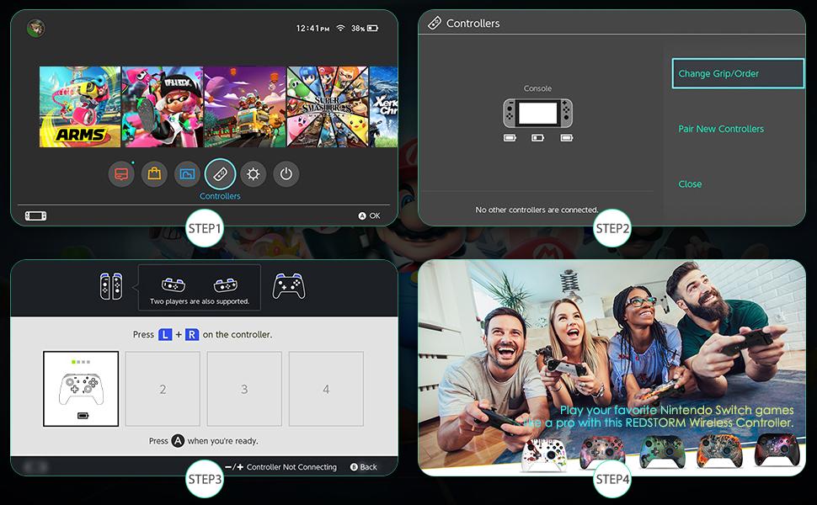Launch the Splatoon game tile
The width and height of the screenshot is (817, 505).
[162, 107]
